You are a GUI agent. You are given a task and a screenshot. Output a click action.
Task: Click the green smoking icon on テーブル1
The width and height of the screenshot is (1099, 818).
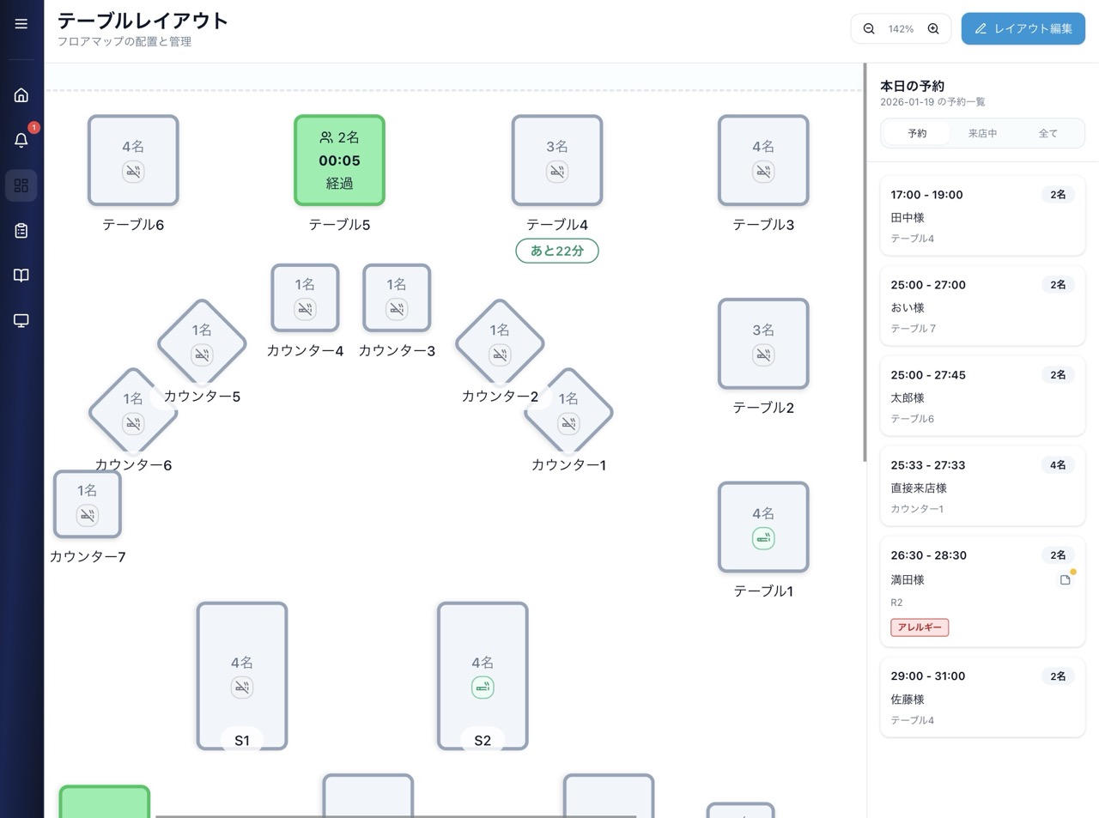[x=763, y=538]
